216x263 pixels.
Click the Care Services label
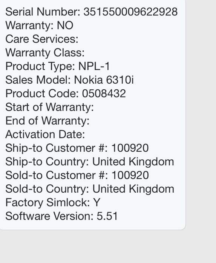(42, 39)
